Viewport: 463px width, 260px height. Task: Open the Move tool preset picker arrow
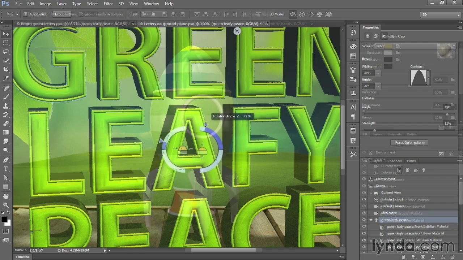(x=17, y=14)
